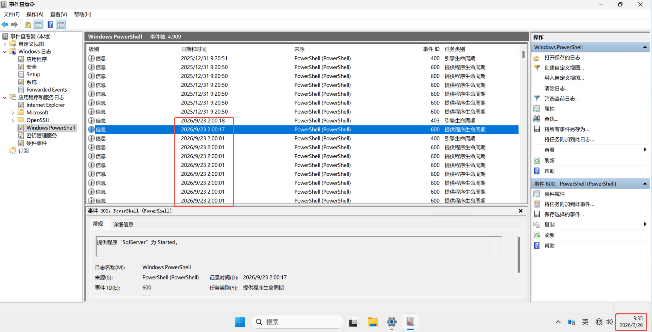The width and height of the screenshot is (652, 332).
Task: Select 订阅 in the tree
Action: pyautogui.click(x=23, y=151)
